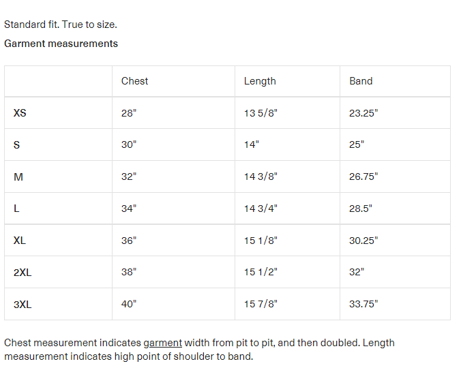Click the XL size row label
The height and width of the screenshot is (383, 461).
coord(20,241)
